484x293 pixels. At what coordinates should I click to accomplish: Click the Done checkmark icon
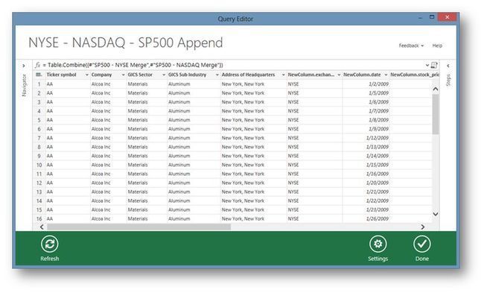click(x=422, y=244)
